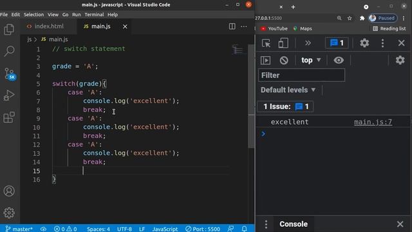The image size is (412, 232).
Task: Select the main.js breadcrumb
Action: pos(55,39)
